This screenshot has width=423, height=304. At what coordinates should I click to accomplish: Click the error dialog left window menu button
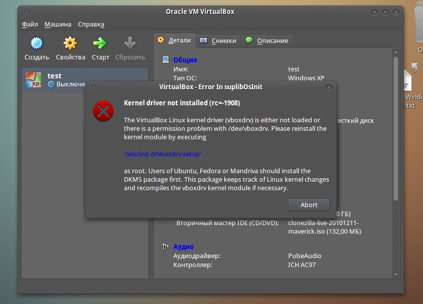tap(94, 87)
